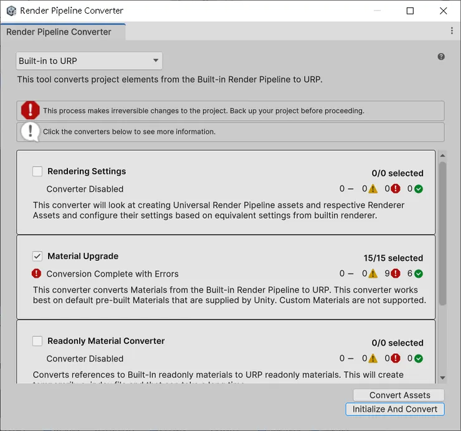Select the Render Pipeline Converter tab
Viewport: 461px width, 431px height.
[x=59, y=32]
